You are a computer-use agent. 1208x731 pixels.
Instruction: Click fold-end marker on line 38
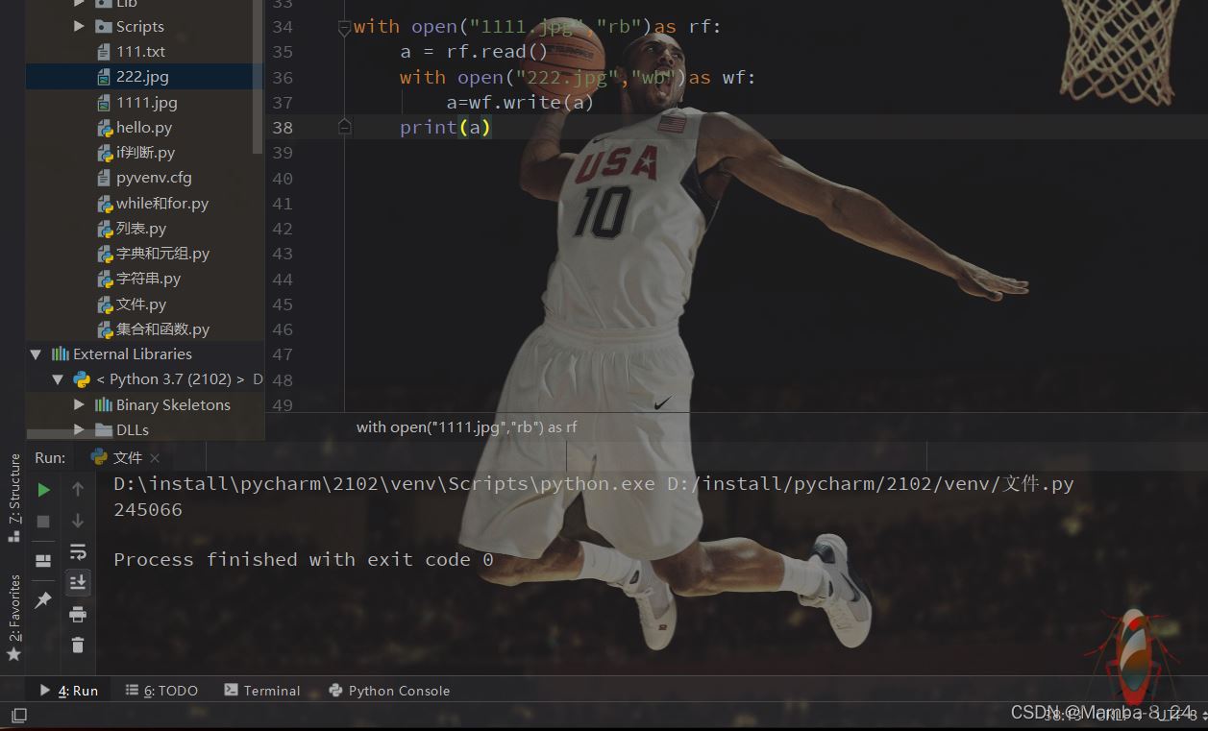[344, 127]
